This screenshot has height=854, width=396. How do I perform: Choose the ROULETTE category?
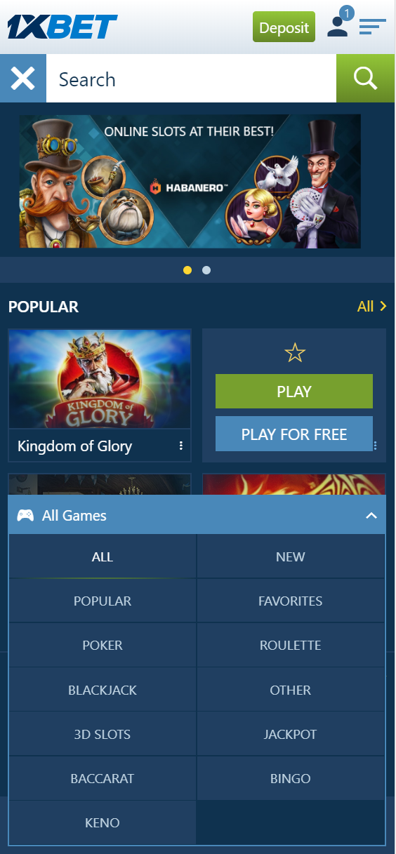coord(291,646)
